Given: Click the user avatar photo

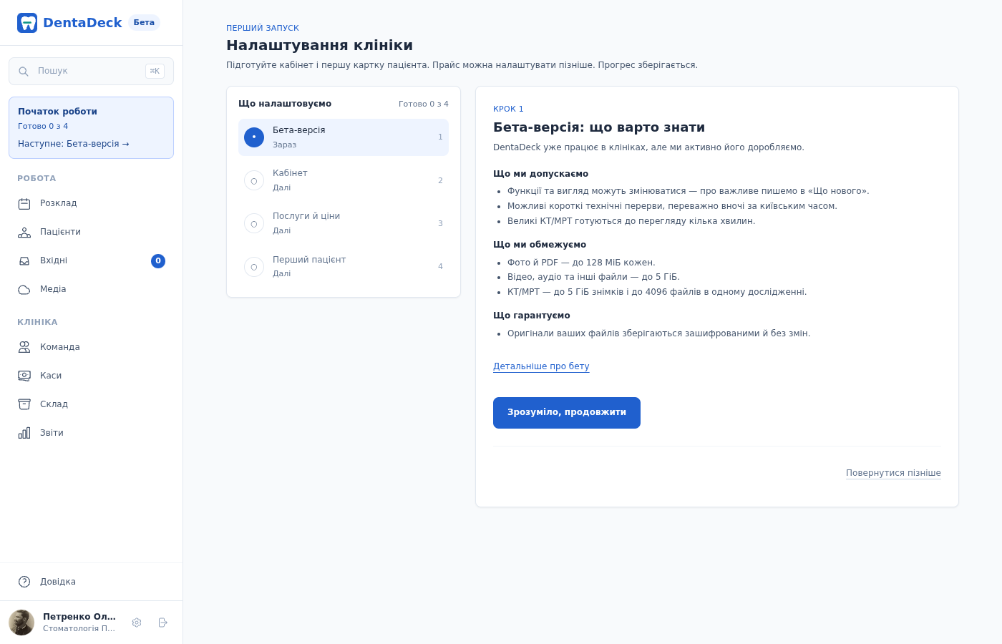Looking at the screenshot, I should click(x=21, y=623).
